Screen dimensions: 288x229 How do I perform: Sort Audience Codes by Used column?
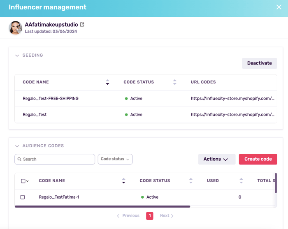241,181
